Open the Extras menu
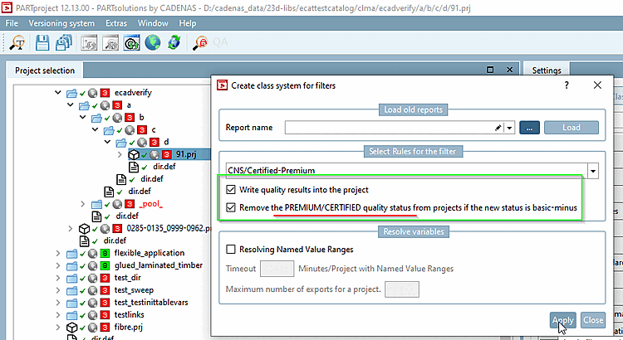The width and height of the screenshot is (623, 340). click(x=116, y=23)
